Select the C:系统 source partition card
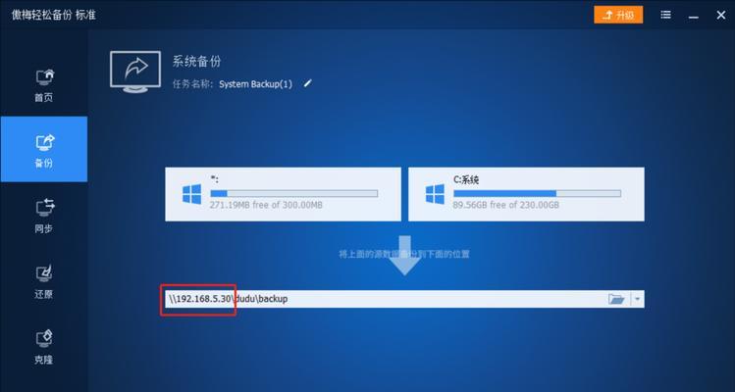This screenshot has width=735, height=392. click(x=526, y=194)
